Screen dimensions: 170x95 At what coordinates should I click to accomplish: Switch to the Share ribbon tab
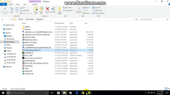[x=18, y=4]
